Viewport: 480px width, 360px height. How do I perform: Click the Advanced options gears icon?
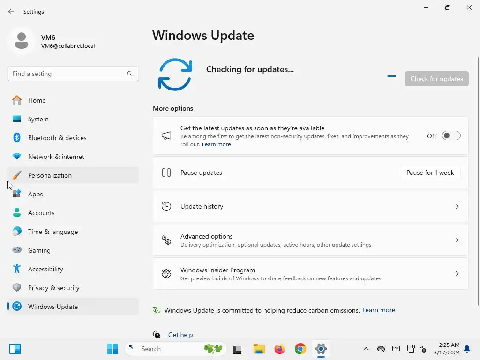tap(166, 240)
